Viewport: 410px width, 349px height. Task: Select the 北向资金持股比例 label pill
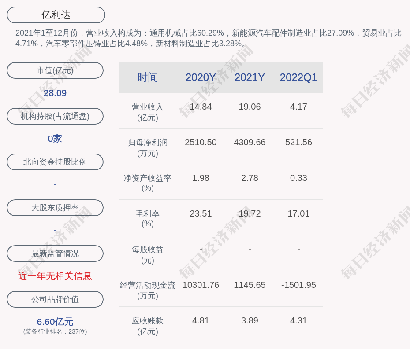55,162
